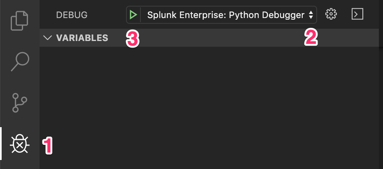The image size is (383, 169).
Task: Click the pink number 1 annotation
Action: click(x=48, y=146)
